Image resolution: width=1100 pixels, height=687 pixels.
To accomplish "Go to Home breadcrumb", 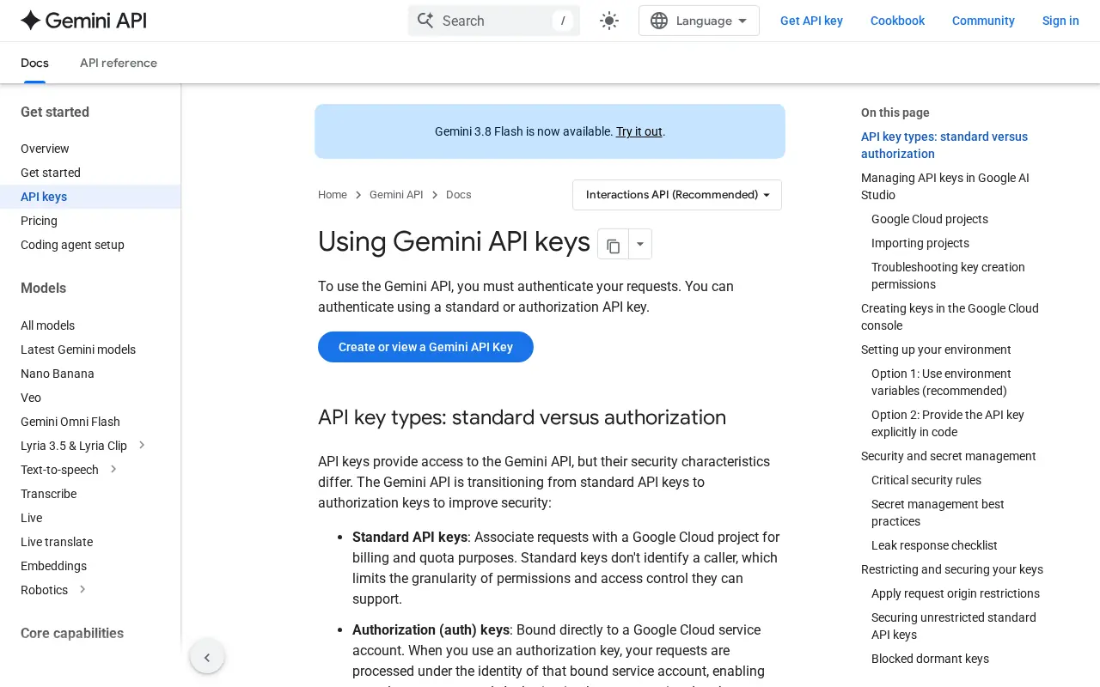I will click(333, 195).
